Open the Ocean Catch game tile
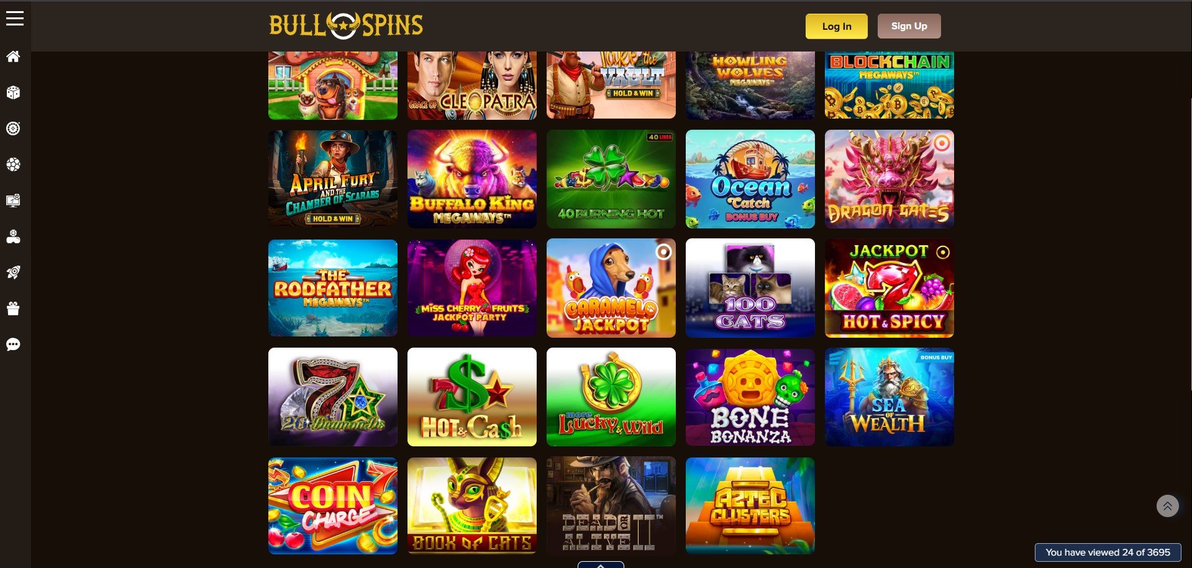The height and width of the screenshot is (568, 1192). [750, 179]
